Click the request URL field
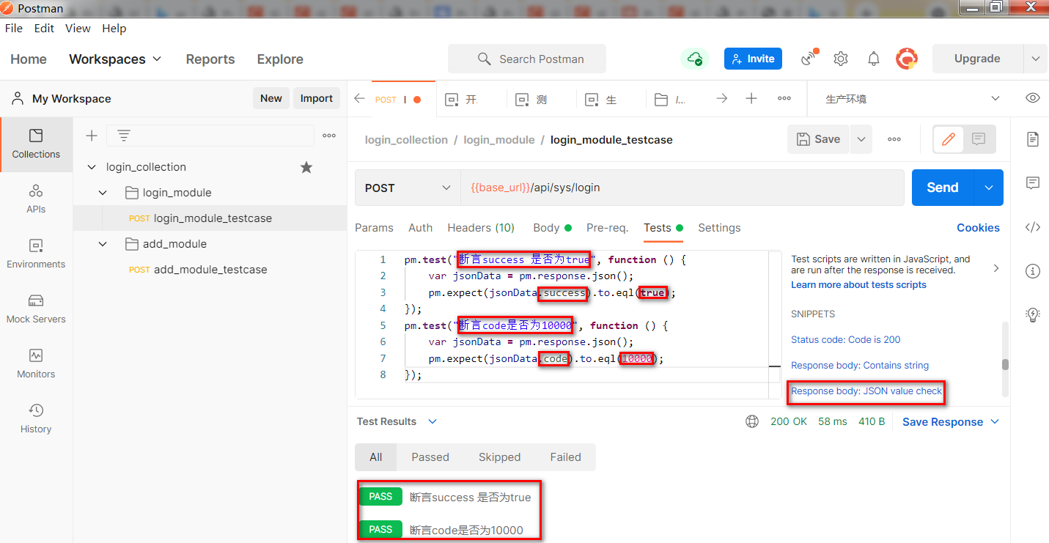Screen dimensions: 1049x543 point(682,188)
